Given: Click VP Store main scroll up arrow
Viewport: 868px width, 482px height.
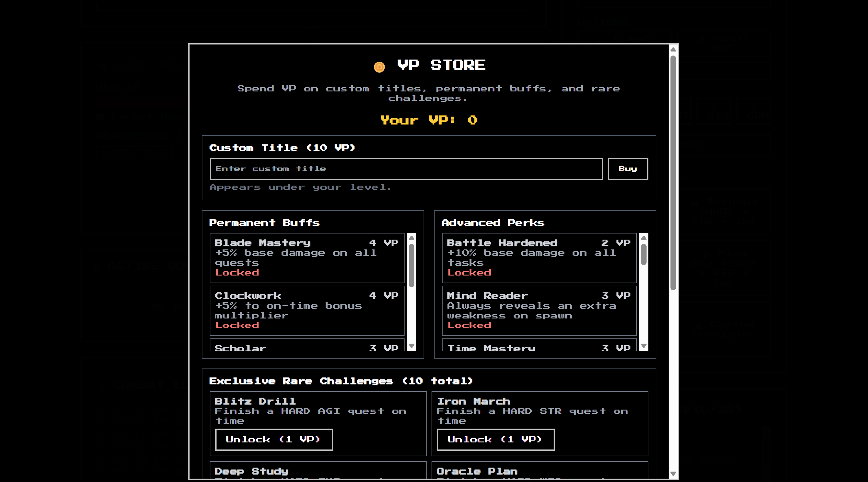Looking at the screenshot, I should 673,49.
